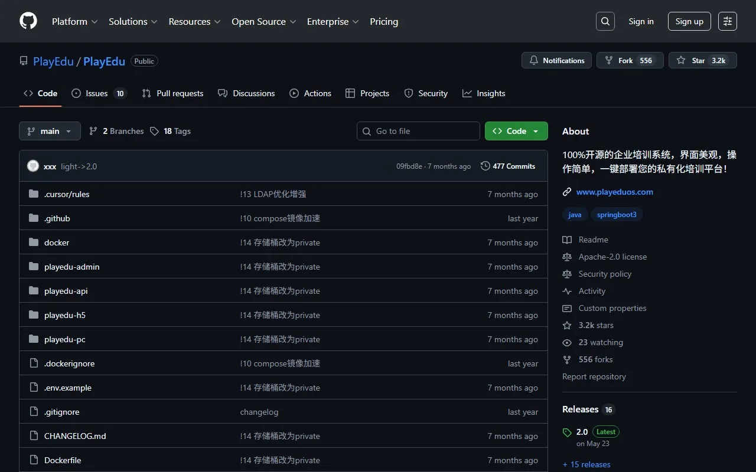Switch to the Issues tab
The width and height of the screenshot is (756, 472).
tap(98, 93)
